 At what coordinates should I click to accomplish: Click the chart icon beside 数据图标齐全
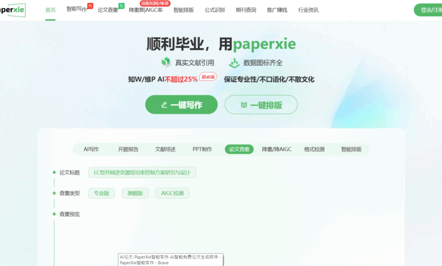coord(234,62)
